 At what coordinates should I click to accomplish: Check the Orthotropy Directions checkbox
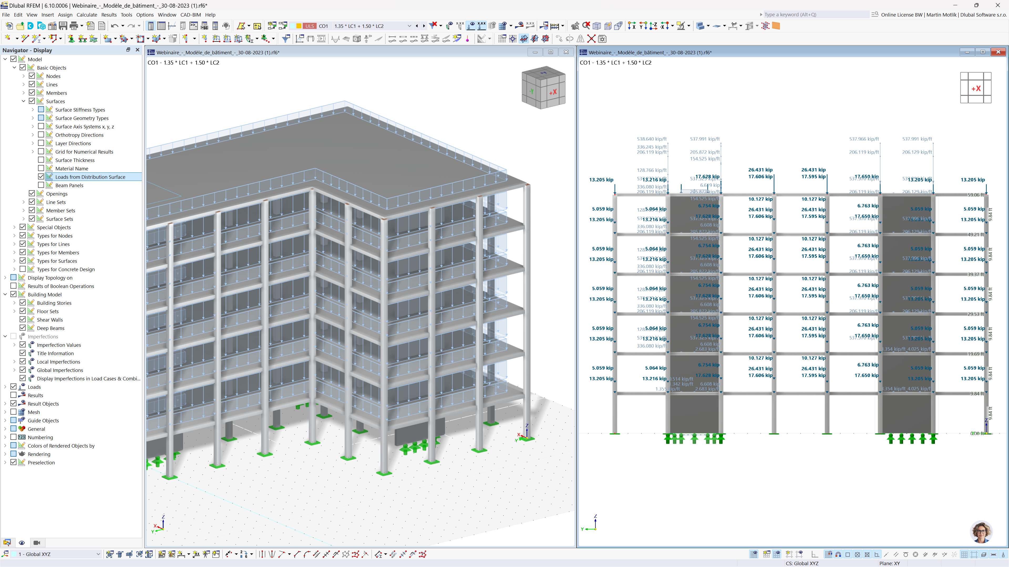pos(42,135)
